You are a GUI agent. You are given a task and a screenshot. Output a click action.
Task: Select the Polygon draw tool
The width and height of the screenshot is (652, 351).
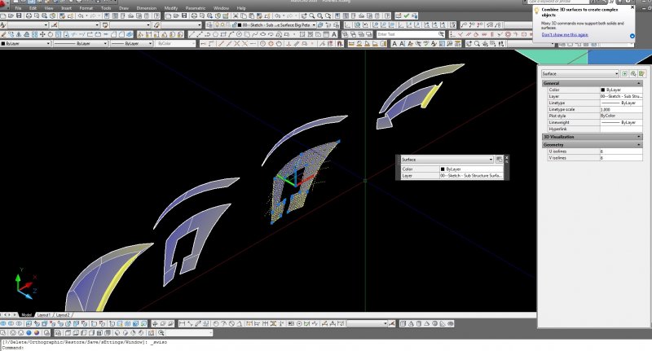point(215,34)
